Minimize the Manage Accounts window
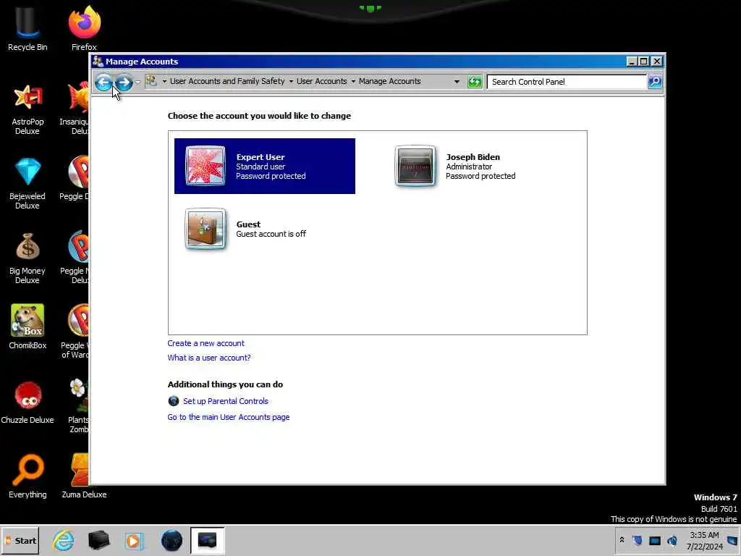 631,62
